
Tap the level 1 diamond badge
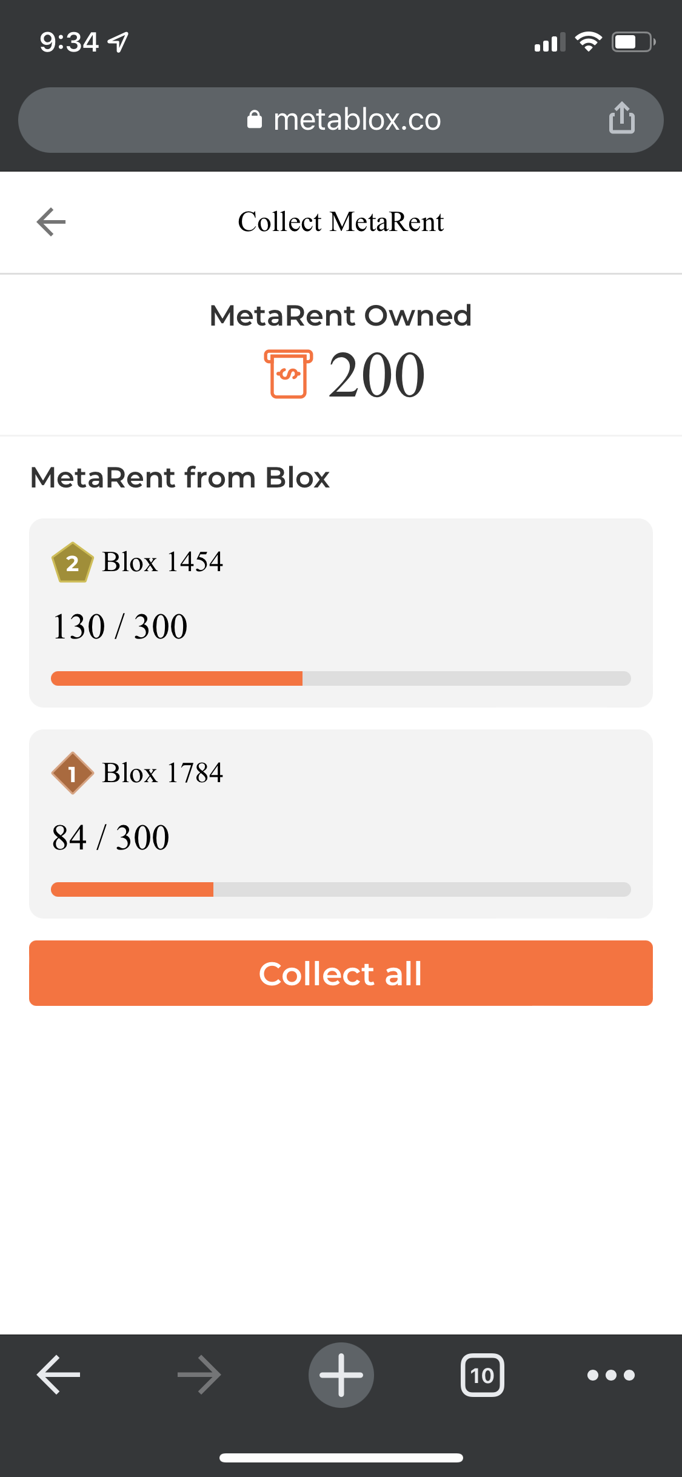click(x=72, y=773)
